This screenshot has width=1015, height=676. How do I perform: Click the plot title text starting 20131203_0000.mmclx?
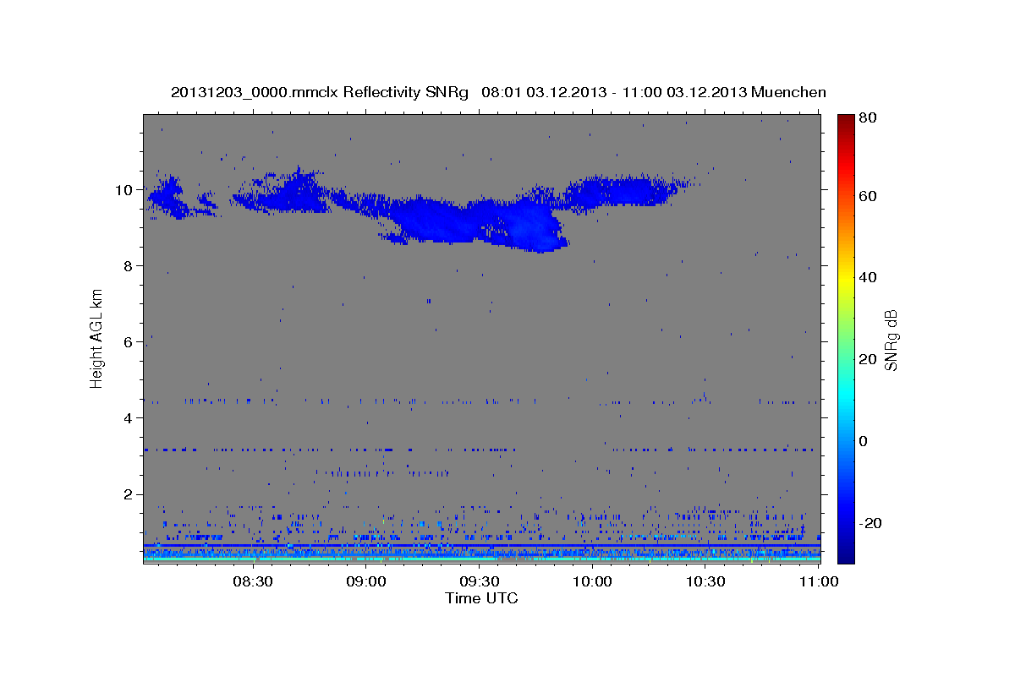498,92
